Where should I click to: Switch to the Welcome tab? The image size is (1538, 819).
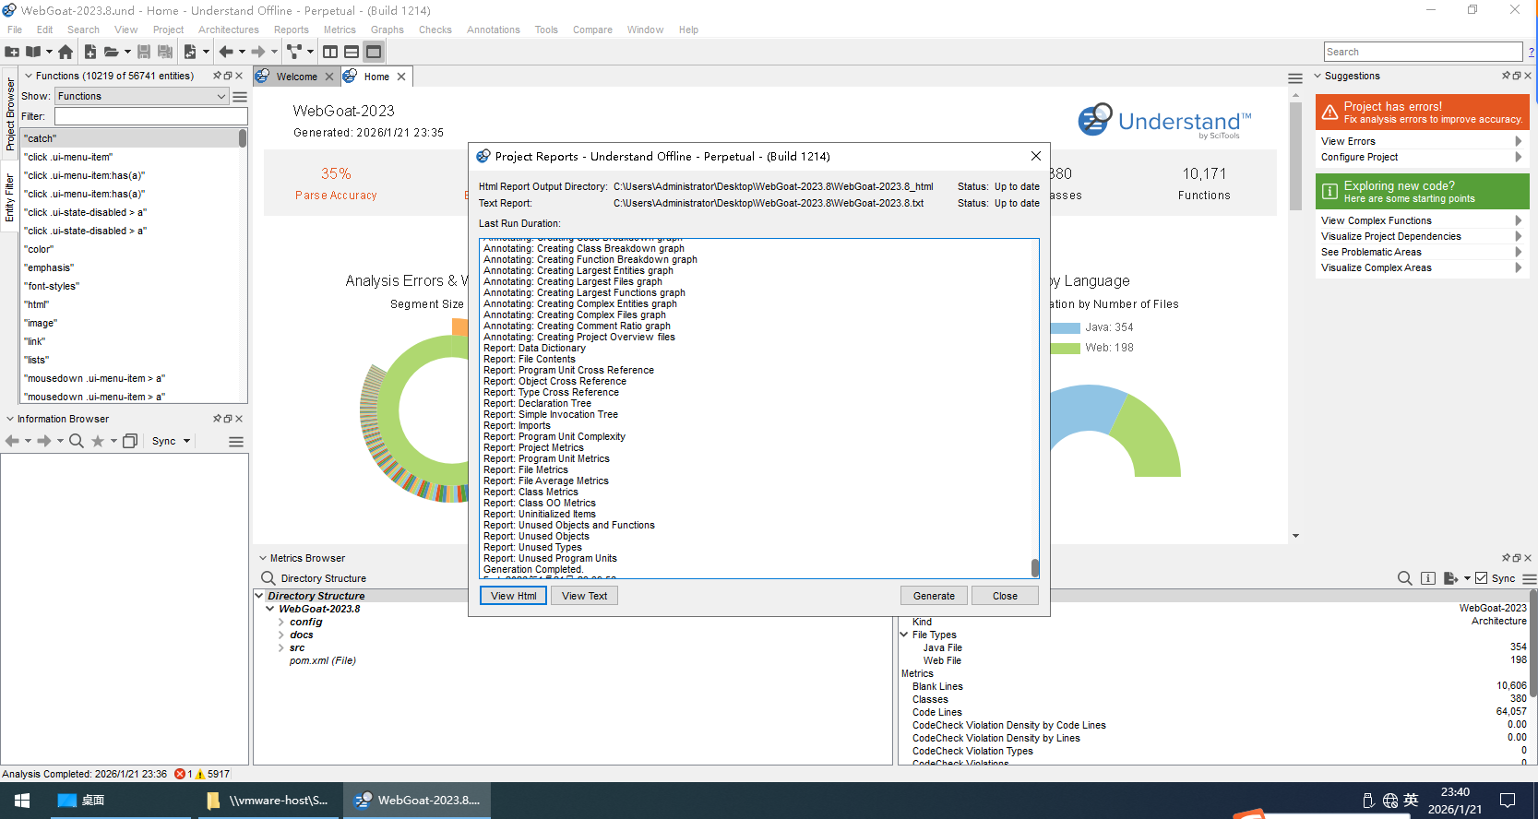[x=296, y=77]
